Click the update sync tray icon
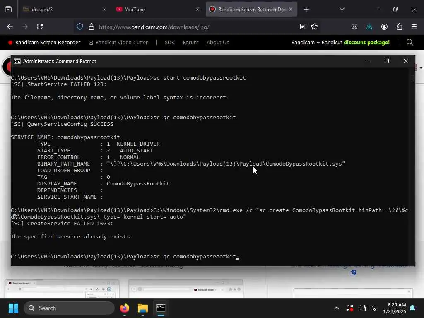424x318 pixels. pyautogui.click(x=349, y=308)
